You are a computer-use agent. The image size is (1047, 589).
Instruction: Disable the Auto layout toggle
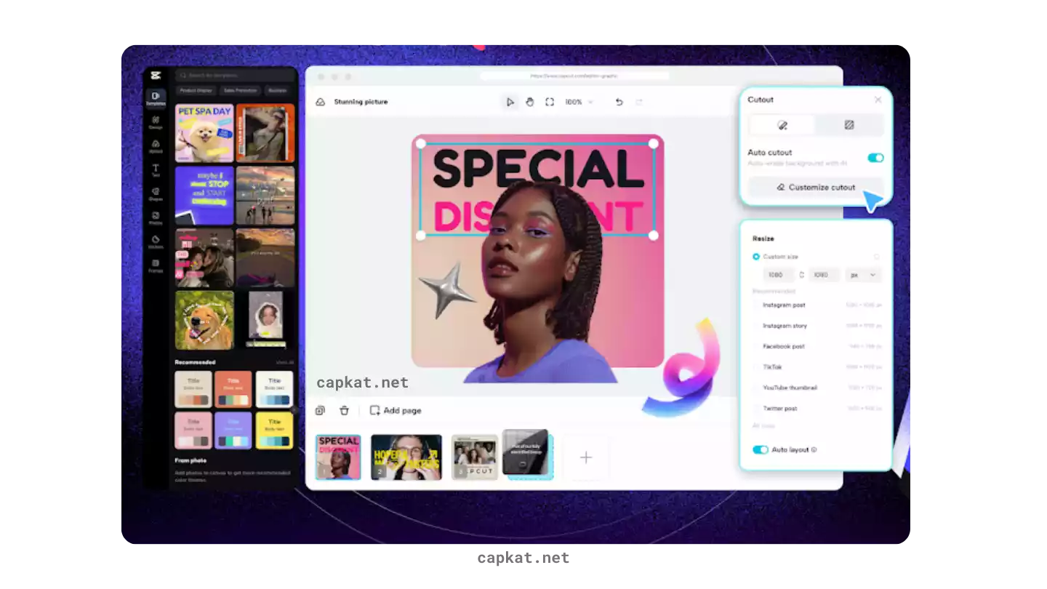point(761,449)
